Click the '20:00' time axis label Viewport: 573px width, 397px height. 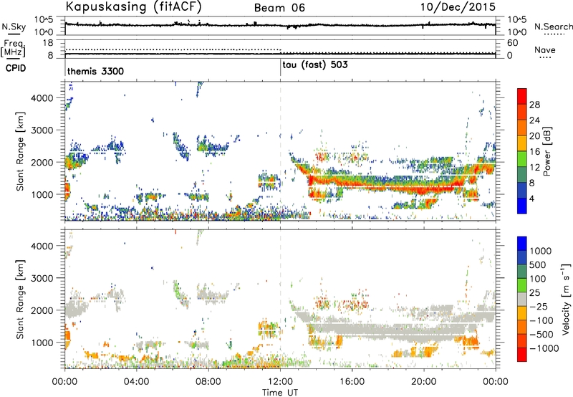tap(424, 382)
